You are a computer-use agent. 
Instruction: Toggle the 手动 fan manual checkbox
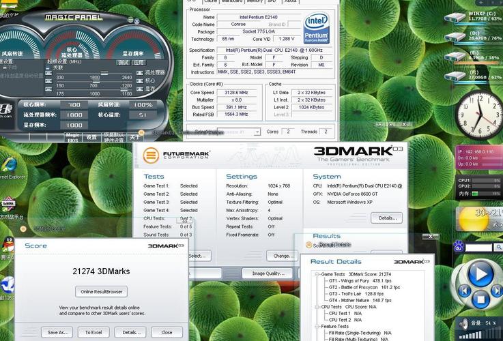tap(5, 68)
